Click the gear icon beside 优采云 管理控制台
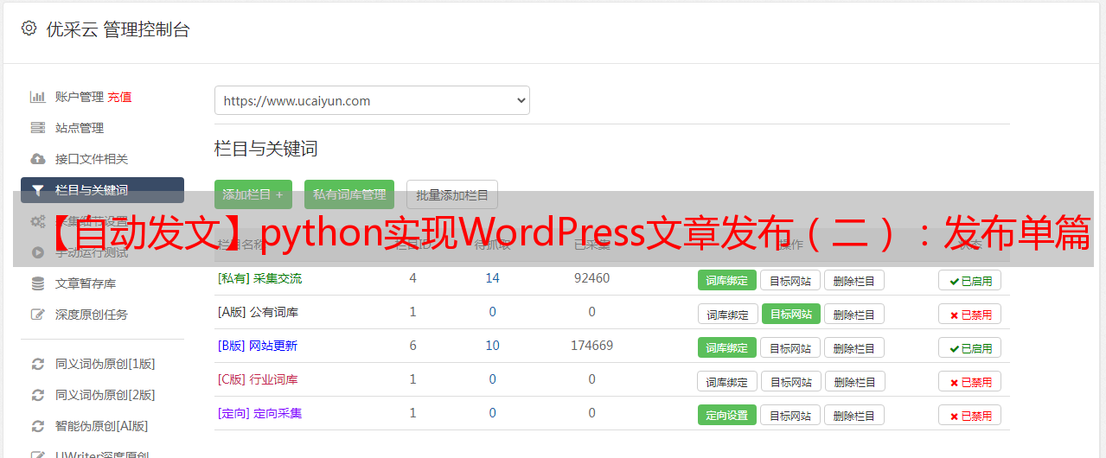1106x458 pixels. pyautogui.click(x=29, y=29)
